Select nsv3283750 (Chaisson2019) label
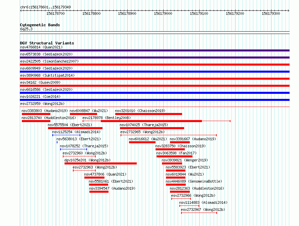This screenshot has width=299, height=226. tap(180, 146)
